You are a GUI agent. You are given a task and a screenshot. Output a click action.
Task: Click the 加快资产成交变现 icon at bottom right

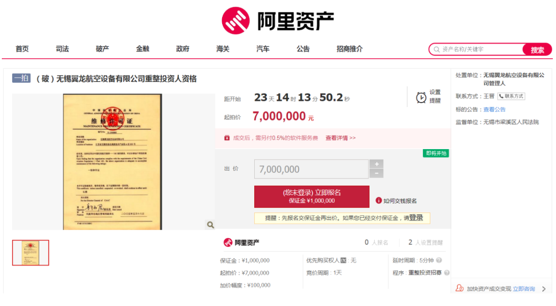[460, 288]
